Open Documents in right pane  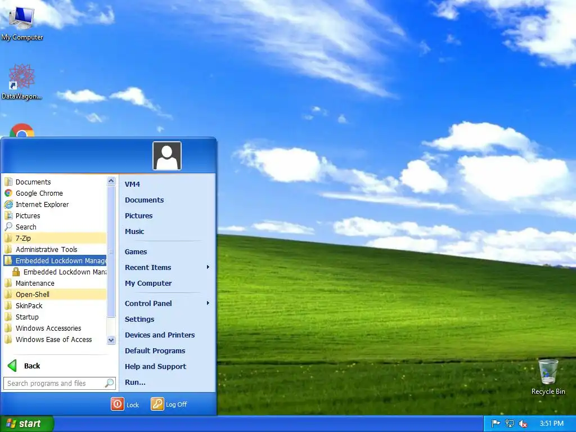coord(145,200)
